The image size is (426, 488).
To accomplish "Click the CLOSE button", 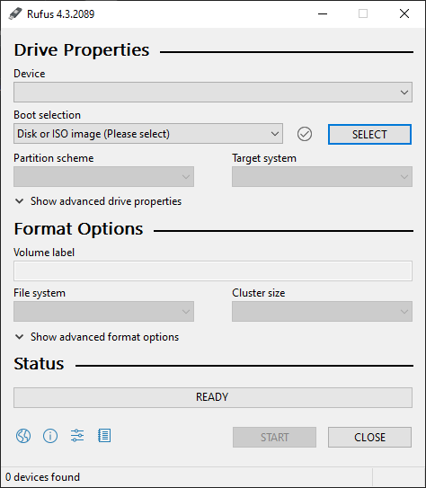I will click(369, 438).
